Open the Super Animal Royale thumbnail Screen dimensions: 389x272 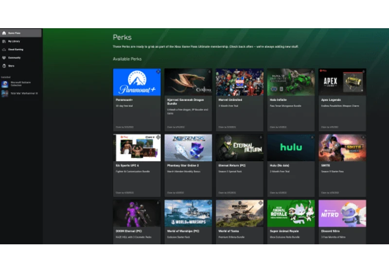click(291, 214)
